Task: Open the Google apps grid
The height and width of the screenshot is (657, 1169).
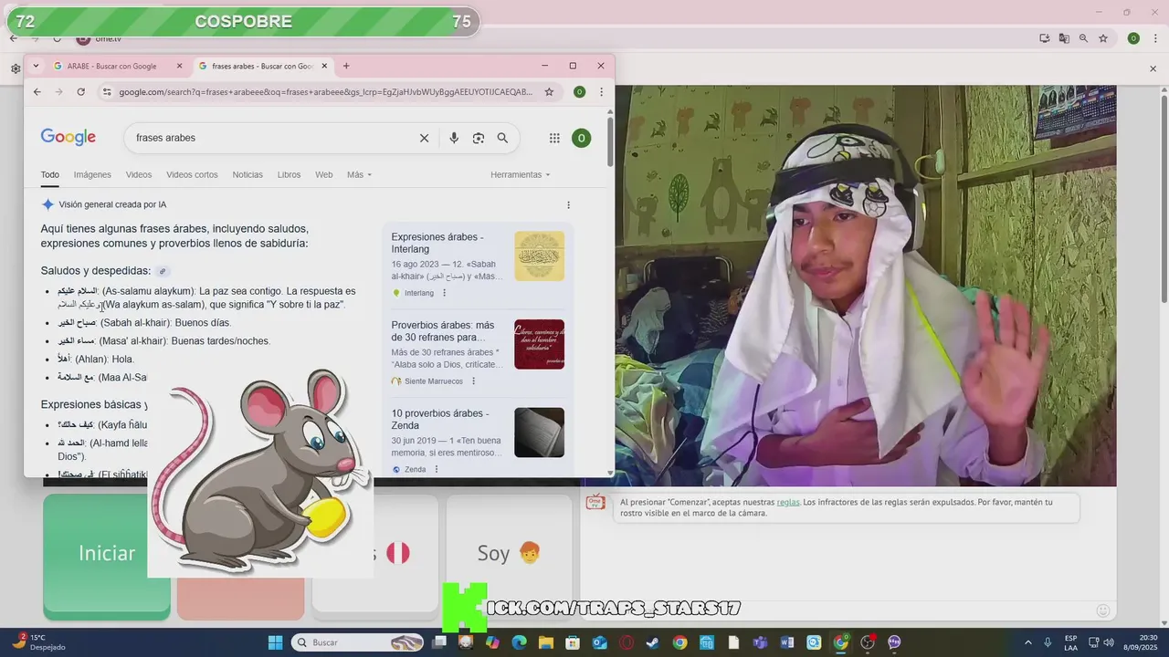Action: tap(554, 138)
